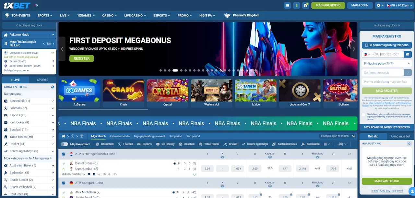This screenshot has width=415, height=198.
Task: Open the Western slot game thumbnail
Action: coord(212,93)
